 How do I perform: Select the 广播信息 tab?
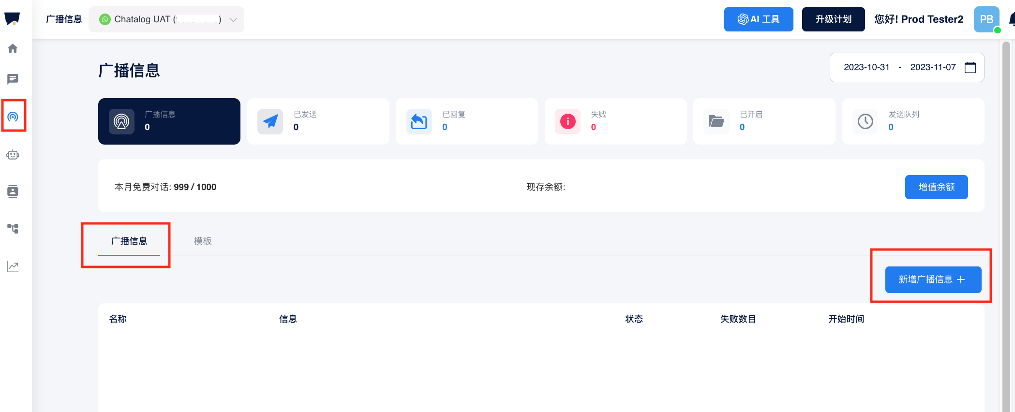click(129, 241)
